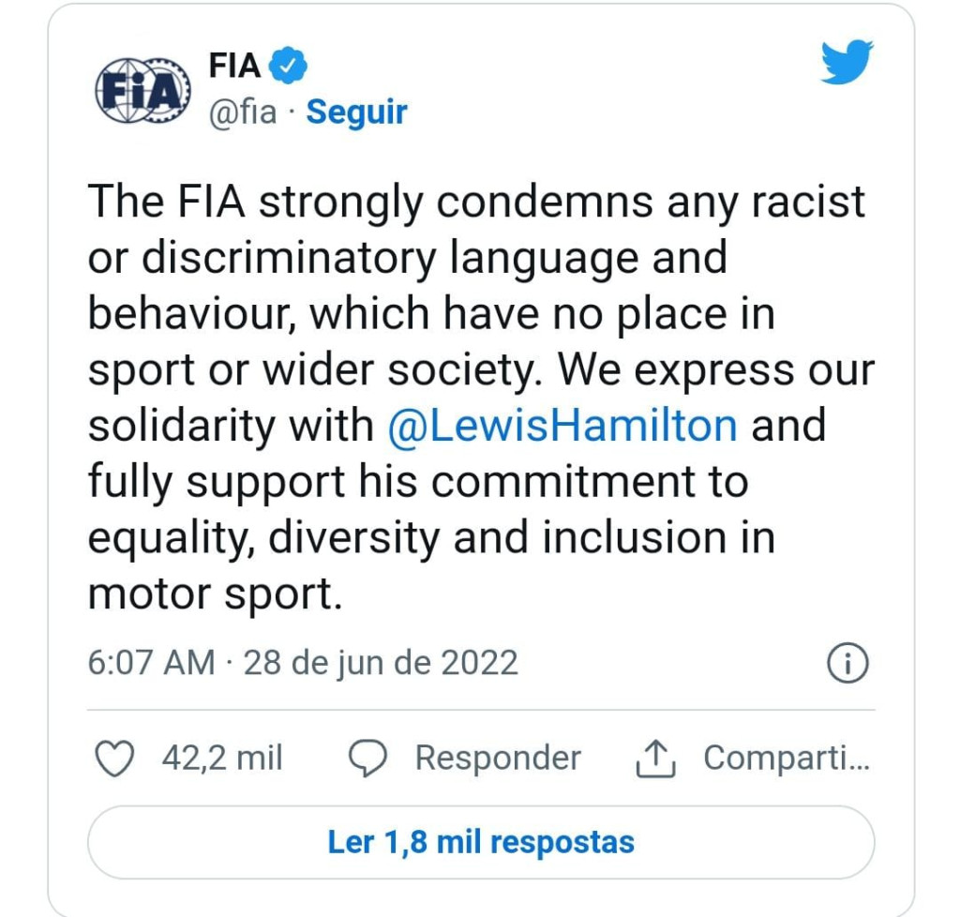Image resolution: width=960 pixels, height=917 pixels.
Task: Click the 'equality, diversity and inclusion' line
Action: click(430, 538)
